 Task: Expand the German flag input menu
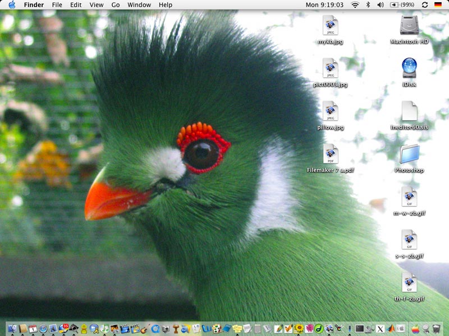(x=438, y=5)
